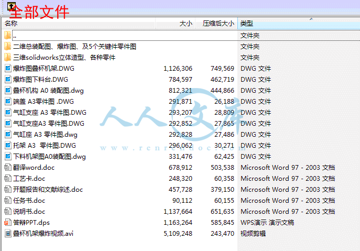
Task: Click type cell 视频剪辑
Action: (253, 234)
